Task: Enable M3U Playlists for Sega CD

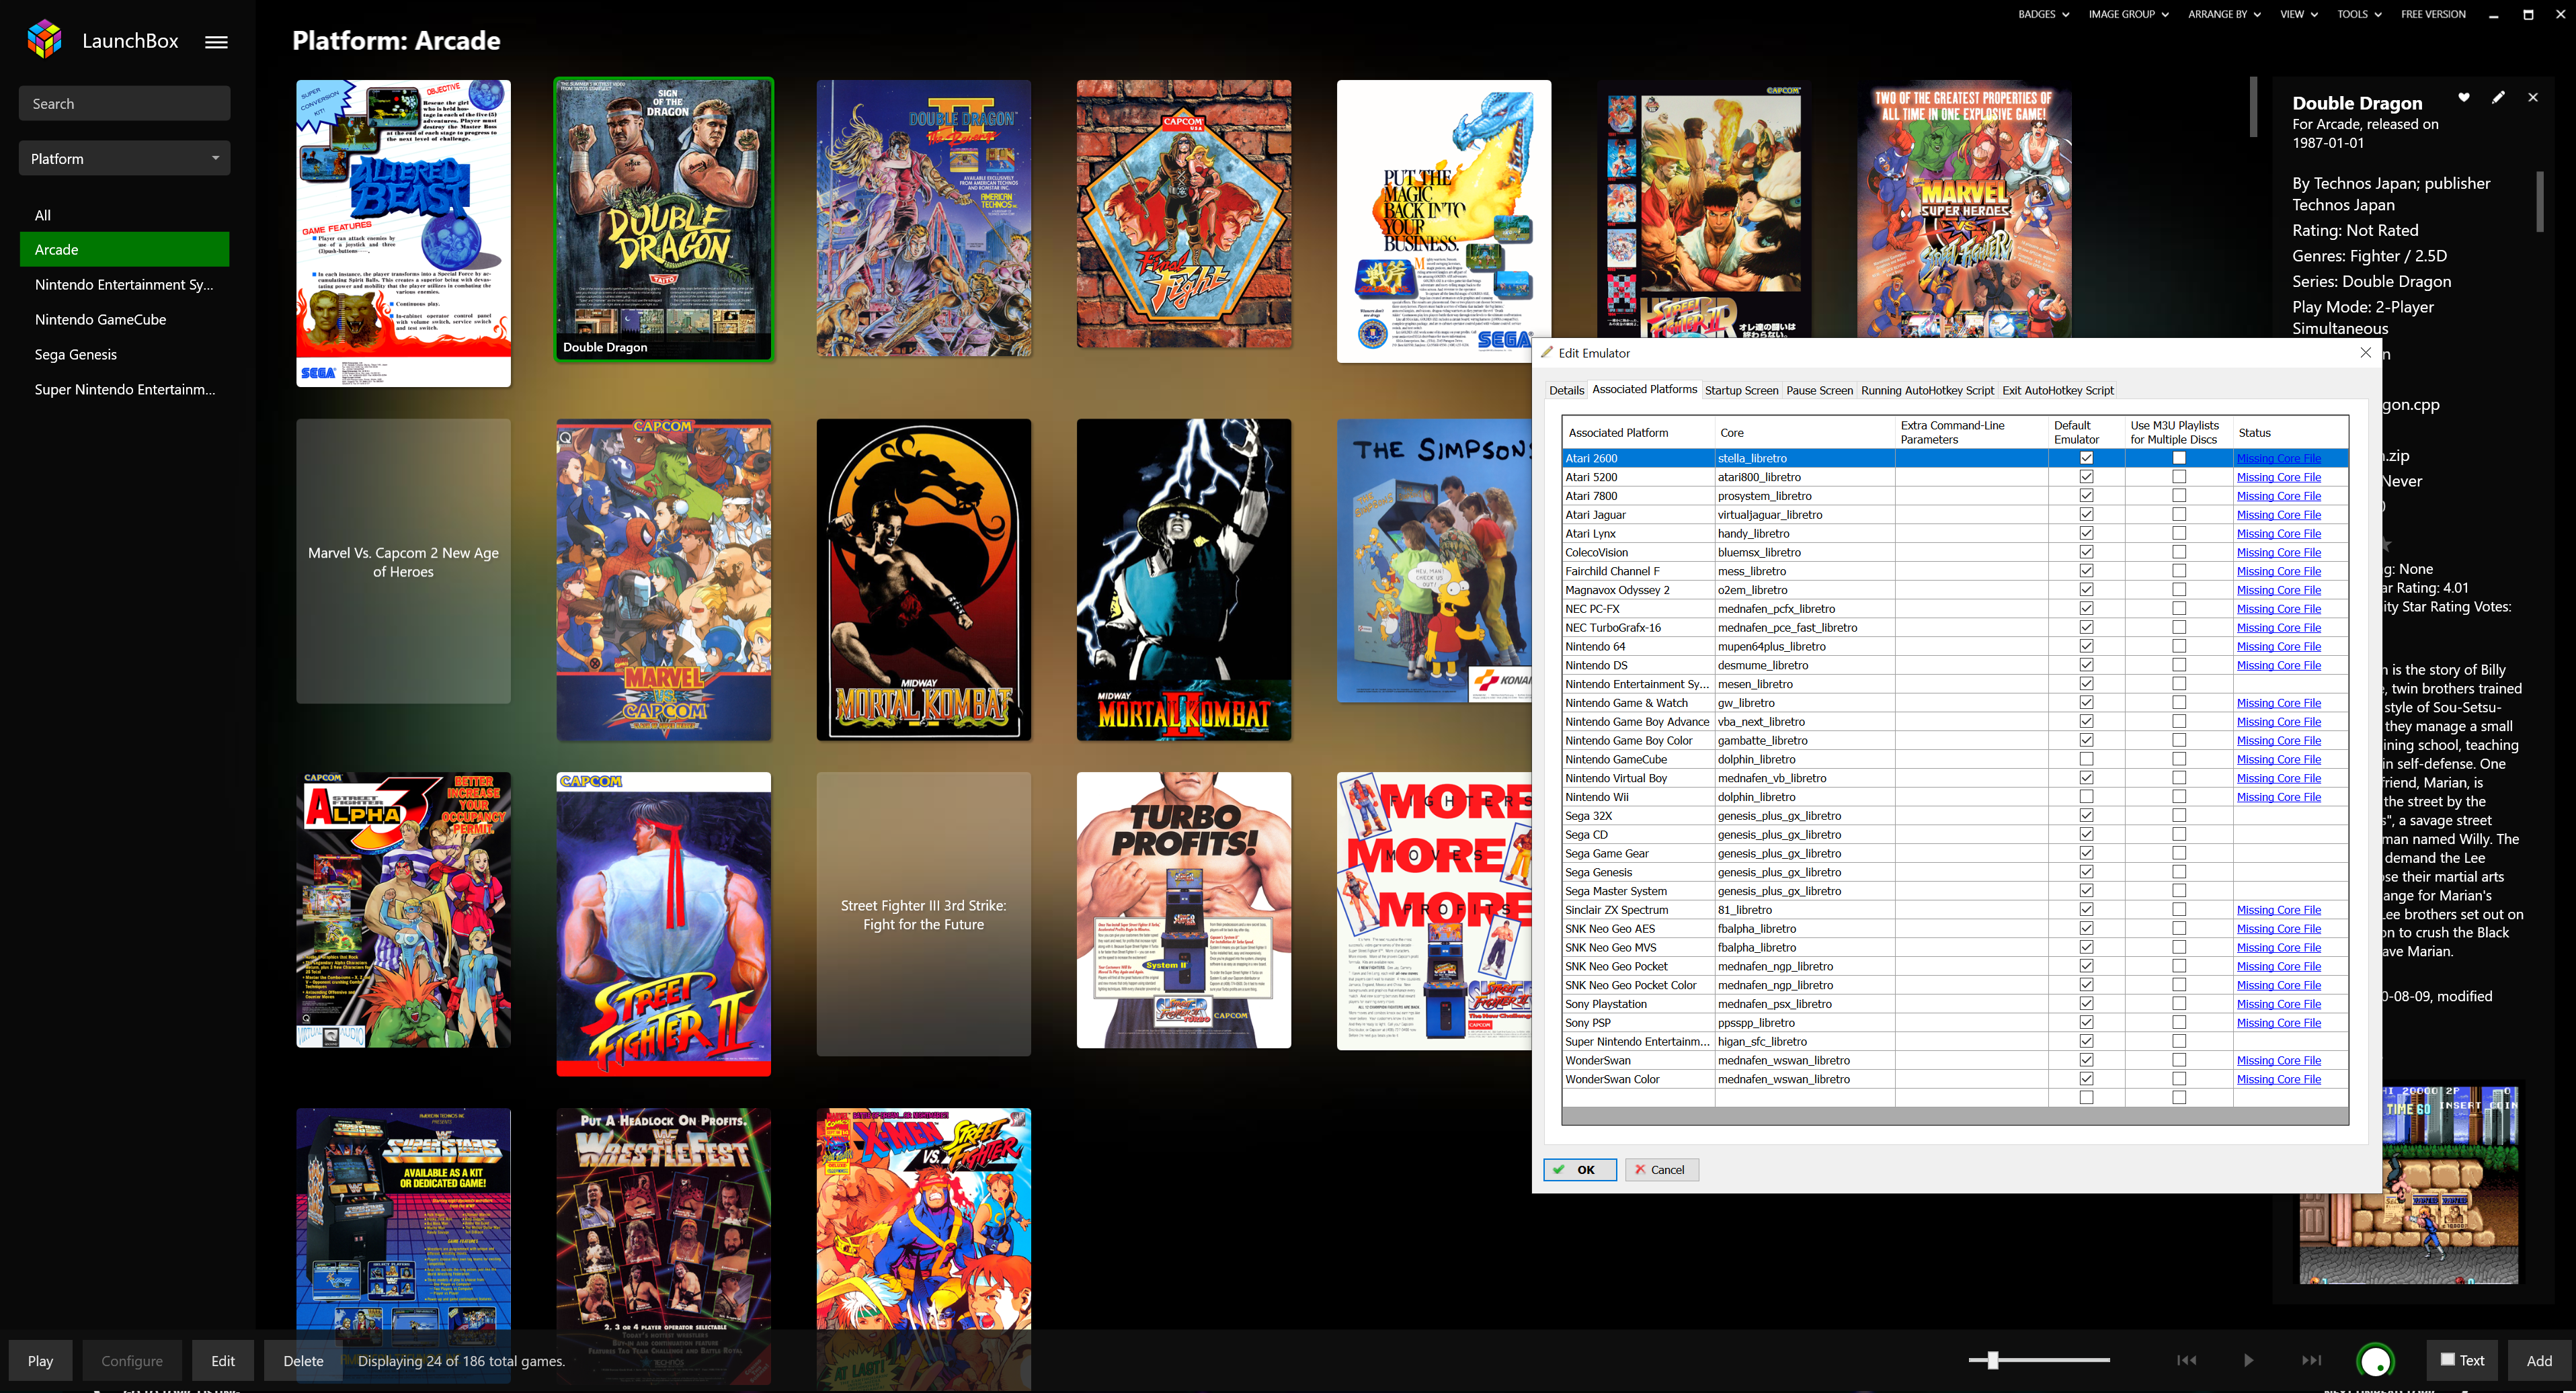Action: click(x=2179, y=835)
